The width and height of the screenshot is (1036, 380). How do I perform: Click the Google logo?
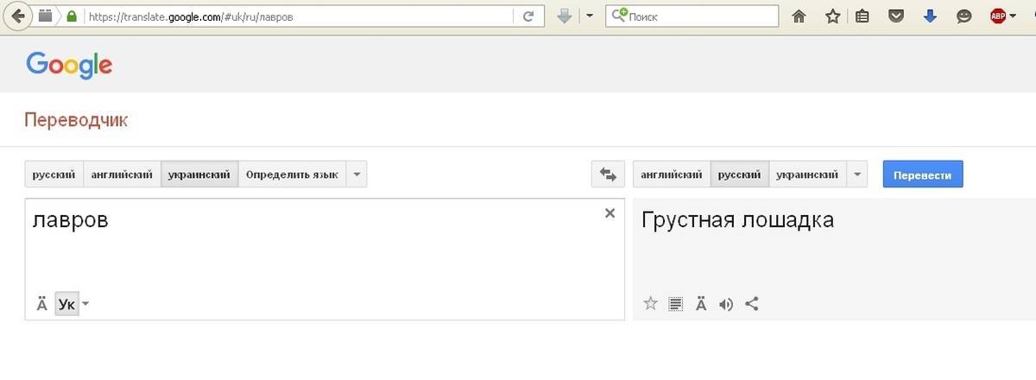69,65
